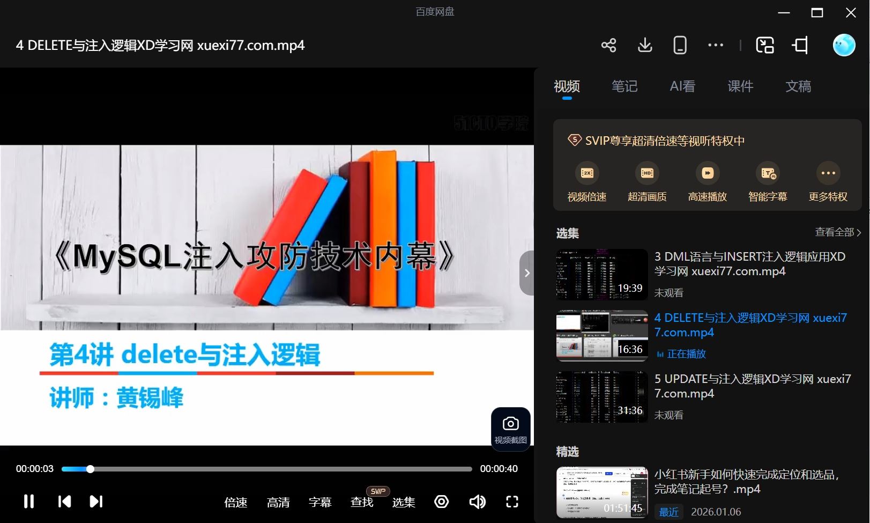Click the 高速播放 fast play icon
The height and width of the screenshot is (523, 870).
(707, 173)
